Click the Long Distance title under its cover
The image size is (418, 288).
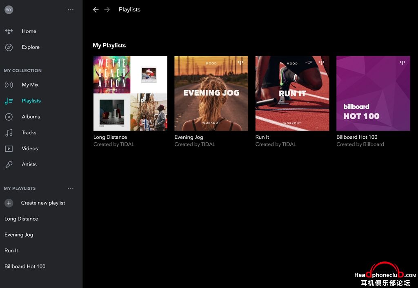pos(110,137)
